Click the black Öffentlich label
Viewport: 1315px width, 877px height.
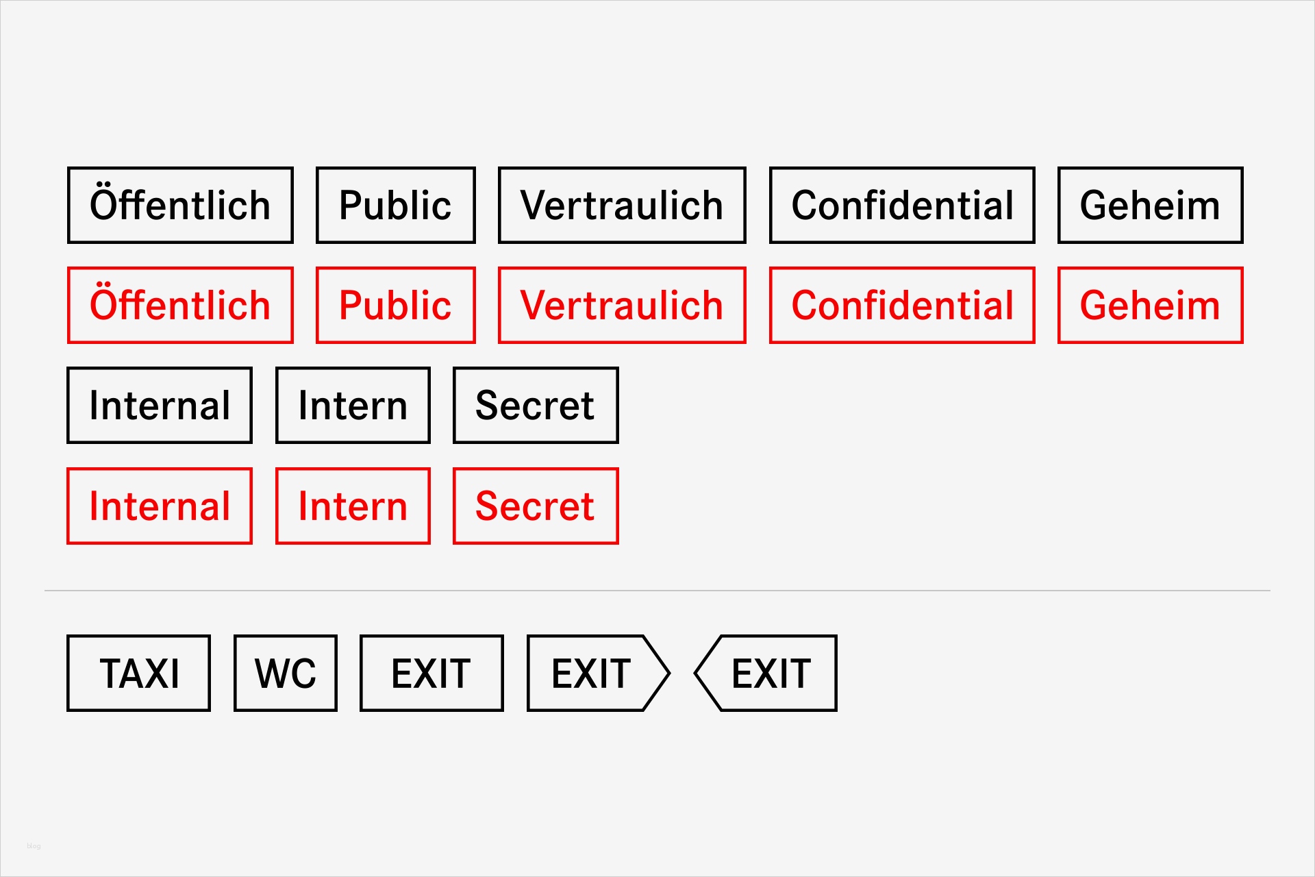[180, 205]
